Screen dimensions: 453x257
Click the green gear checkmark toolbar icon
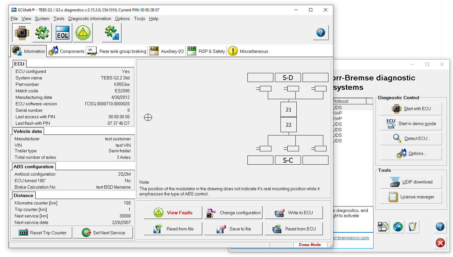[42, 33]
